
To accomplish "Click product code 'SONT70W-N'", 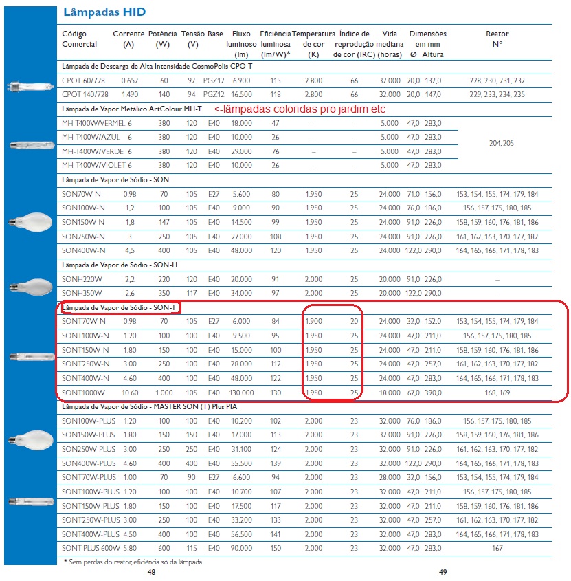I will pyautogui.click(x=83, y=321).
